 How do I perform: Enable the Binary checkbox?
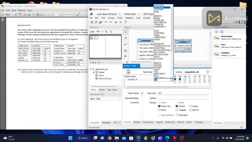[x=159, y=110]
